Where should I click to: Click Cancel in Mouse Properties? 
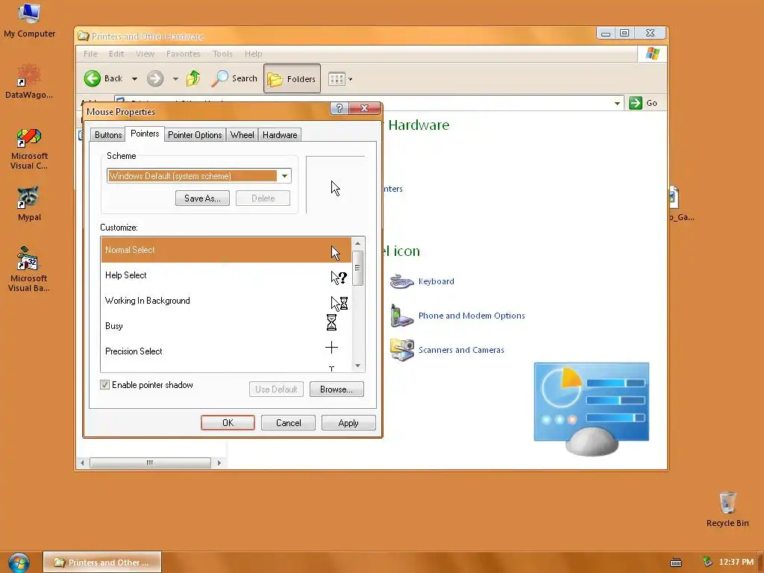288,423
